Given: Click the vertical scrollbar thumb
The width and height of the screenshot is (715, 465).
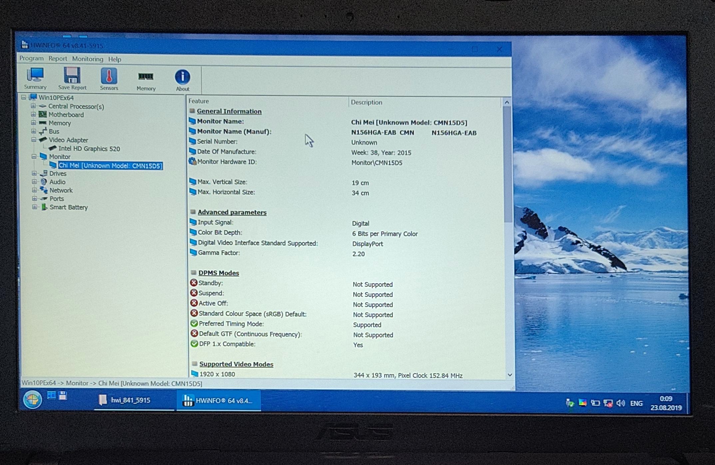Looking at the screenshot, I should point(508,165).
